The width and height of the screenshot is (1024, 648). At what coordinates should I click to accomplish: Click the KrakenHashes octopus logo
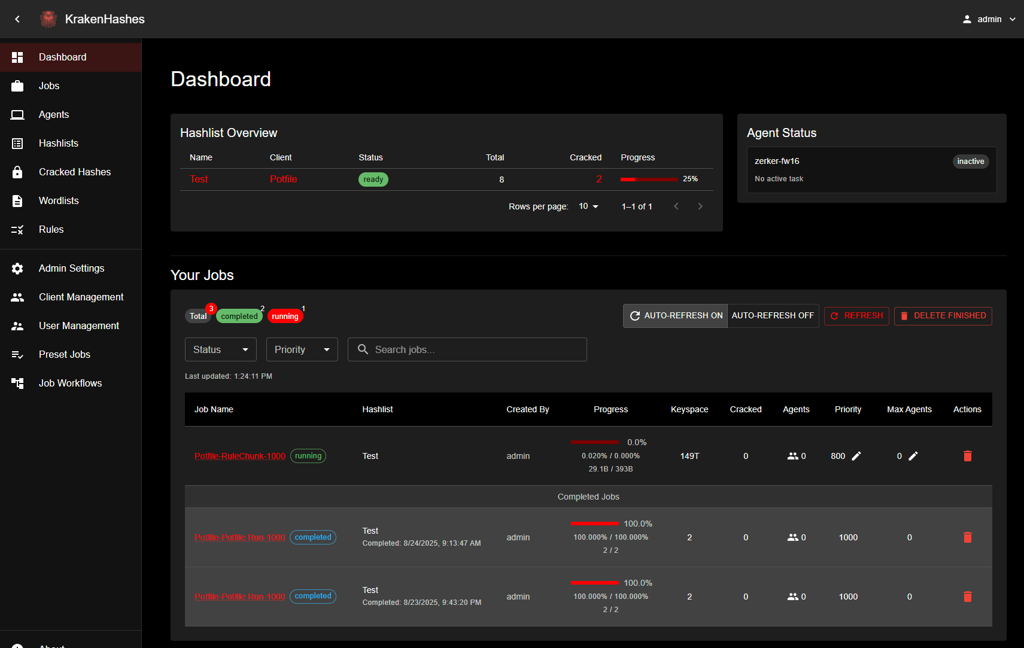(x=48, y=19)
